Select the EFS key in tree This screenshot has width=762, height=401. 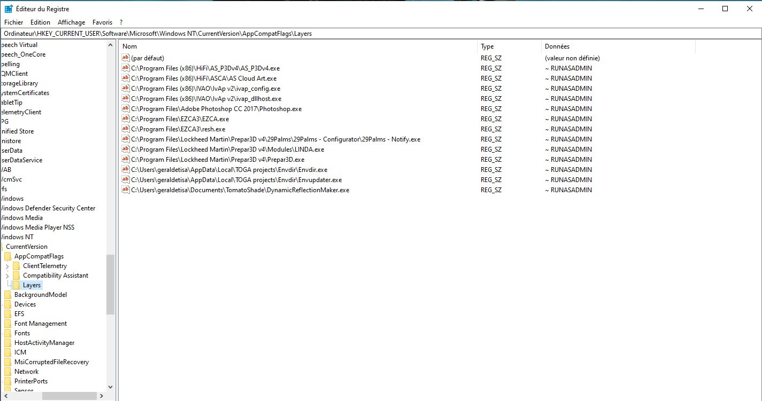click(x=19, y=314)
